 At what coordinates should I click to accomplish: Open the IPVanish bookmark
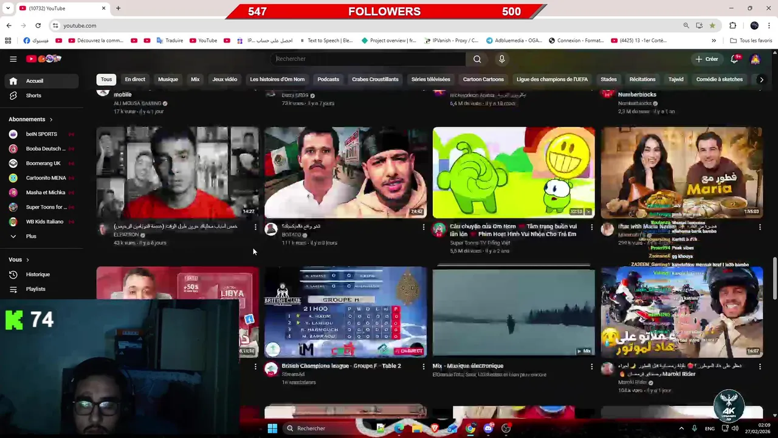[450, 41]
